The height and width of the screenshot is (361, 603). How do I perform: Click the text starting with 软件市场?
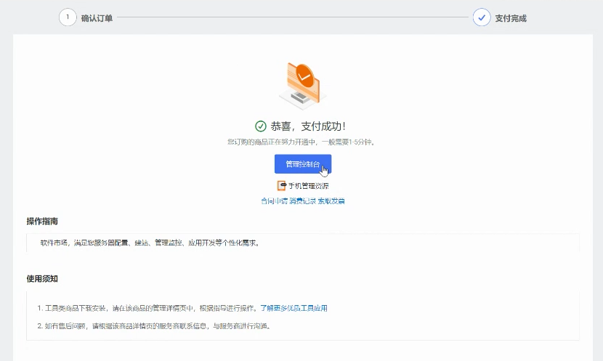(150, 243)
